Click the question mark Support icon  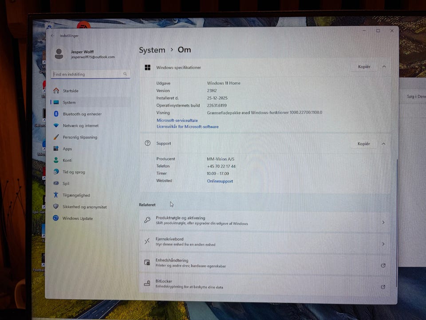coord(147,143)
